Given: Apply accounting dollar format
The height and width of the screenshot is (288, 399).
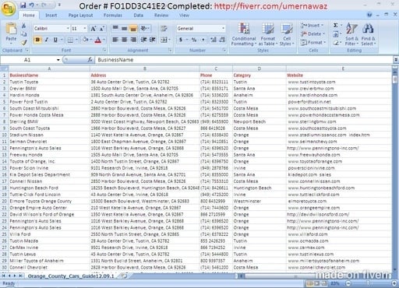Looking at the screenshot, I should [x=181, y=40].
